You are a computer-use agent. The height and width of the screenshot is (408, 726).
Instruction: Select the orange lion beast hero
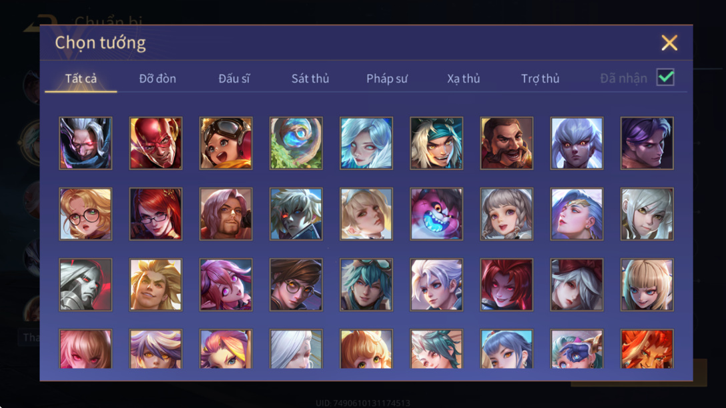pos(647,349)
